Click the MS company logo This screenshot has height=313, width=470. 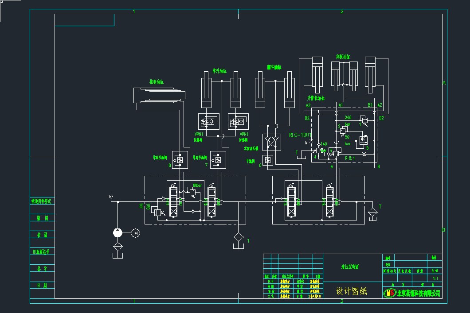(390, 293)
